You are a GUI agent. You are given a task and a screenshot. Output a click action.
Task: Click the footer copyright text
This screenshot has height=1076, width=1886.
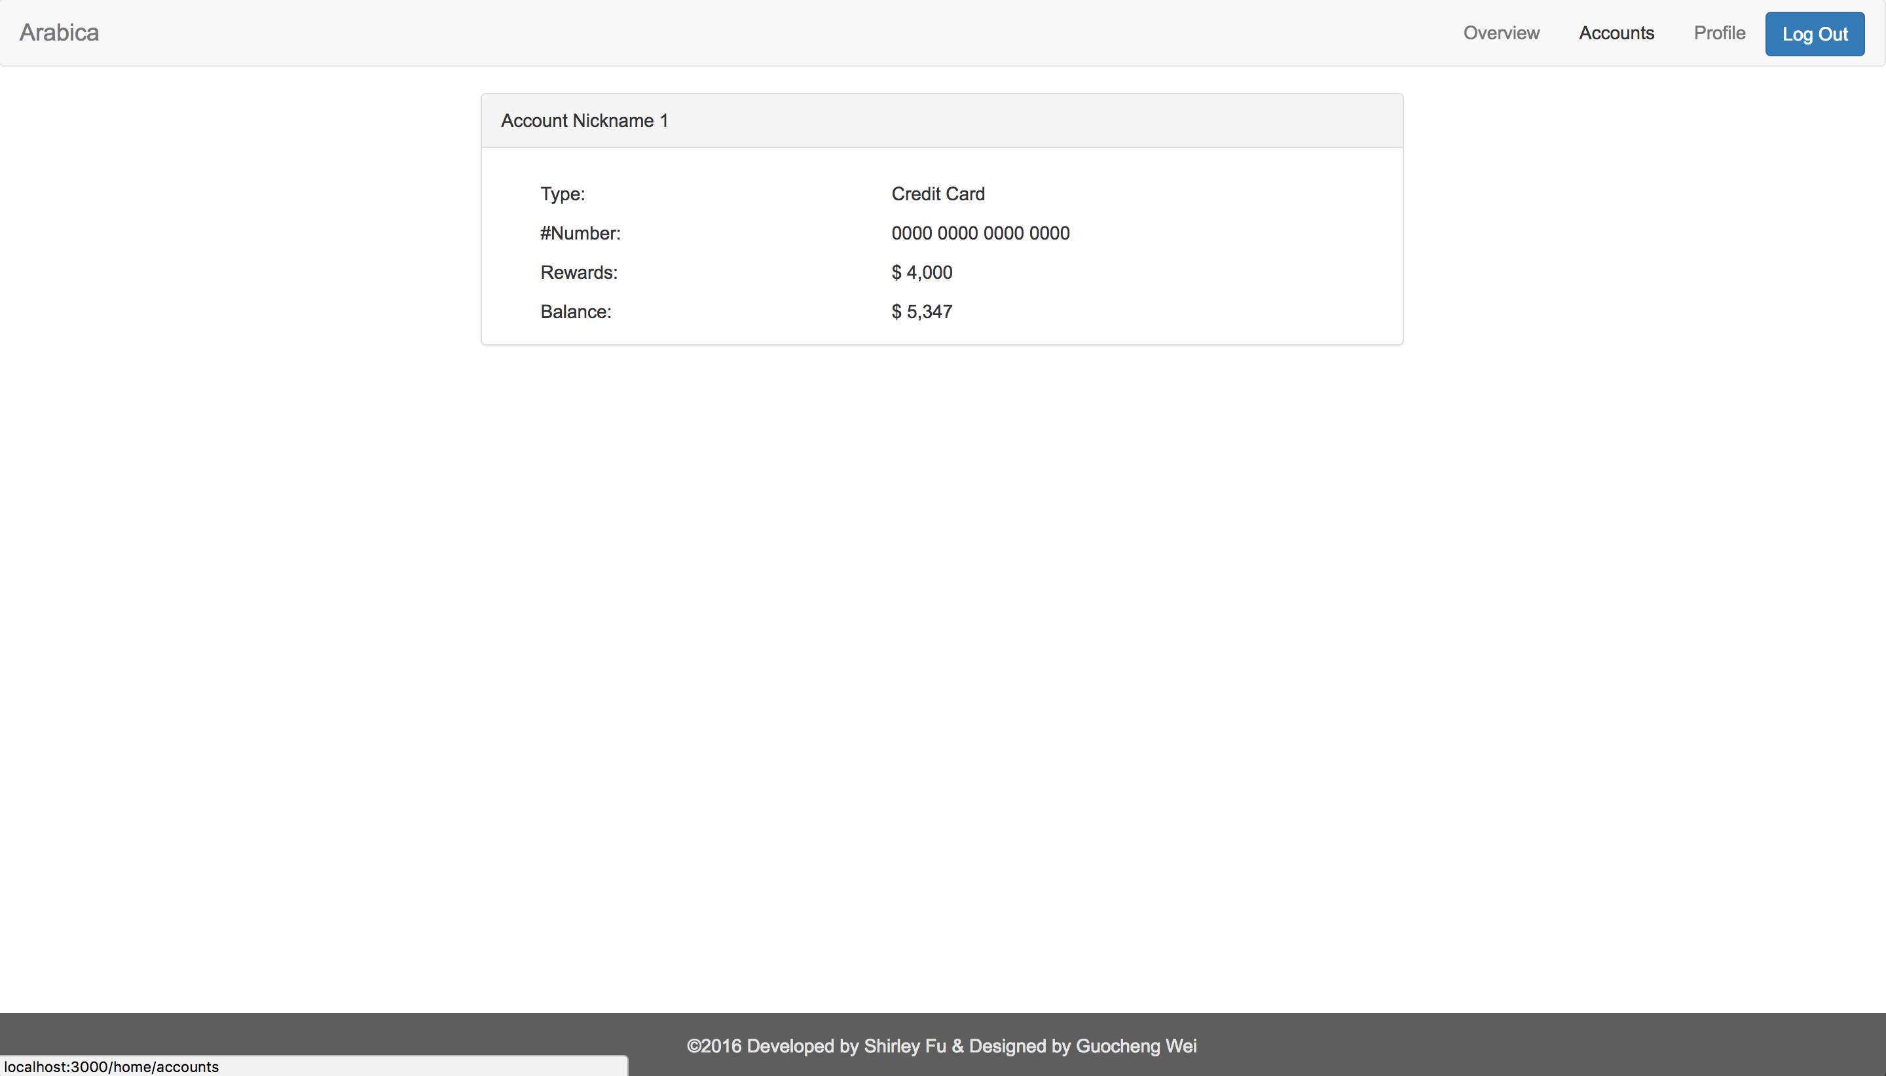941,1046
